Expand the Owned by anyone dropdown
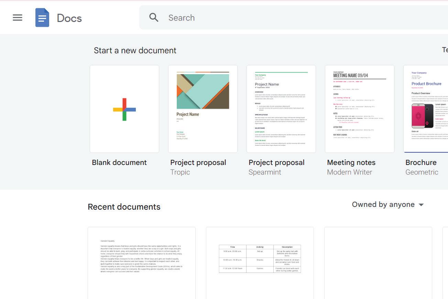The height and width of the screenshot is (299, 448). (x=388, y=204)
